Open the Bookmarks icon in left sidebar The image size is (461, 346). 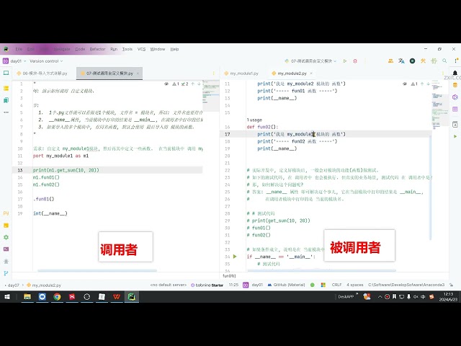click(6, 100)
